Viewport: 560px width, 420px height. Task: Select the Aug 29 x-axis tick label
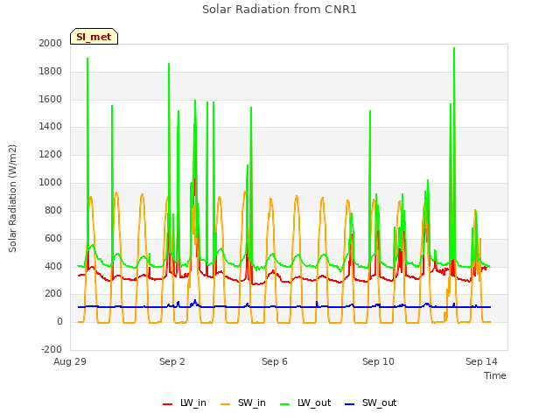(x=70, y=361)
